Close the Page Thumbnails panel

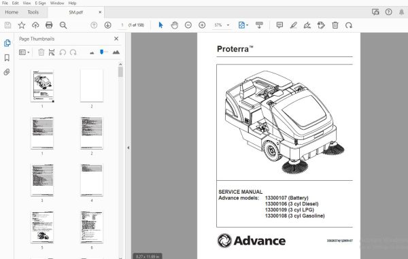116,39
